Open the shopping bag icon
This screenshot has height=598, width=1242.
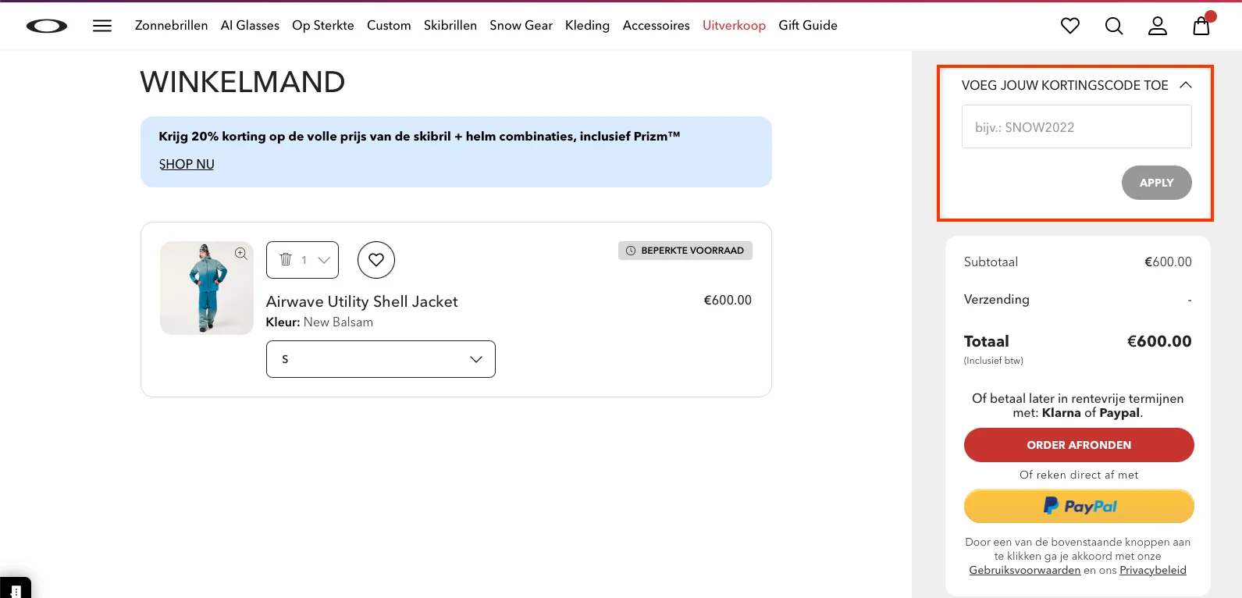1201,26
